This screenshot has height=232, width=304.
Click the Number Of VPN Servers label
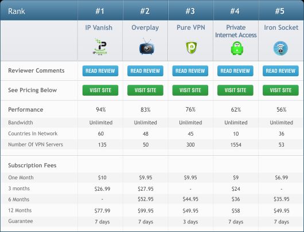(36, 144)
